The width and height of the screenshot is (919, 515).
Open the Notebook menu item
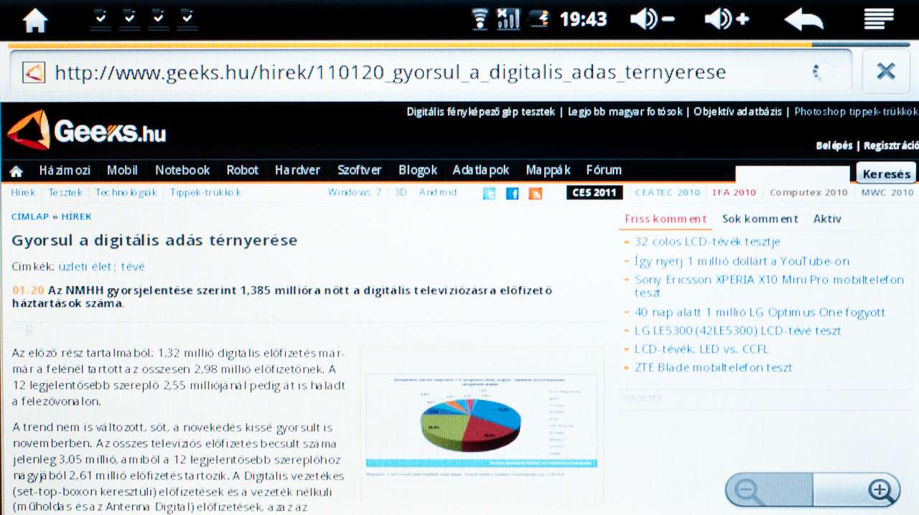tap(182, 170)
